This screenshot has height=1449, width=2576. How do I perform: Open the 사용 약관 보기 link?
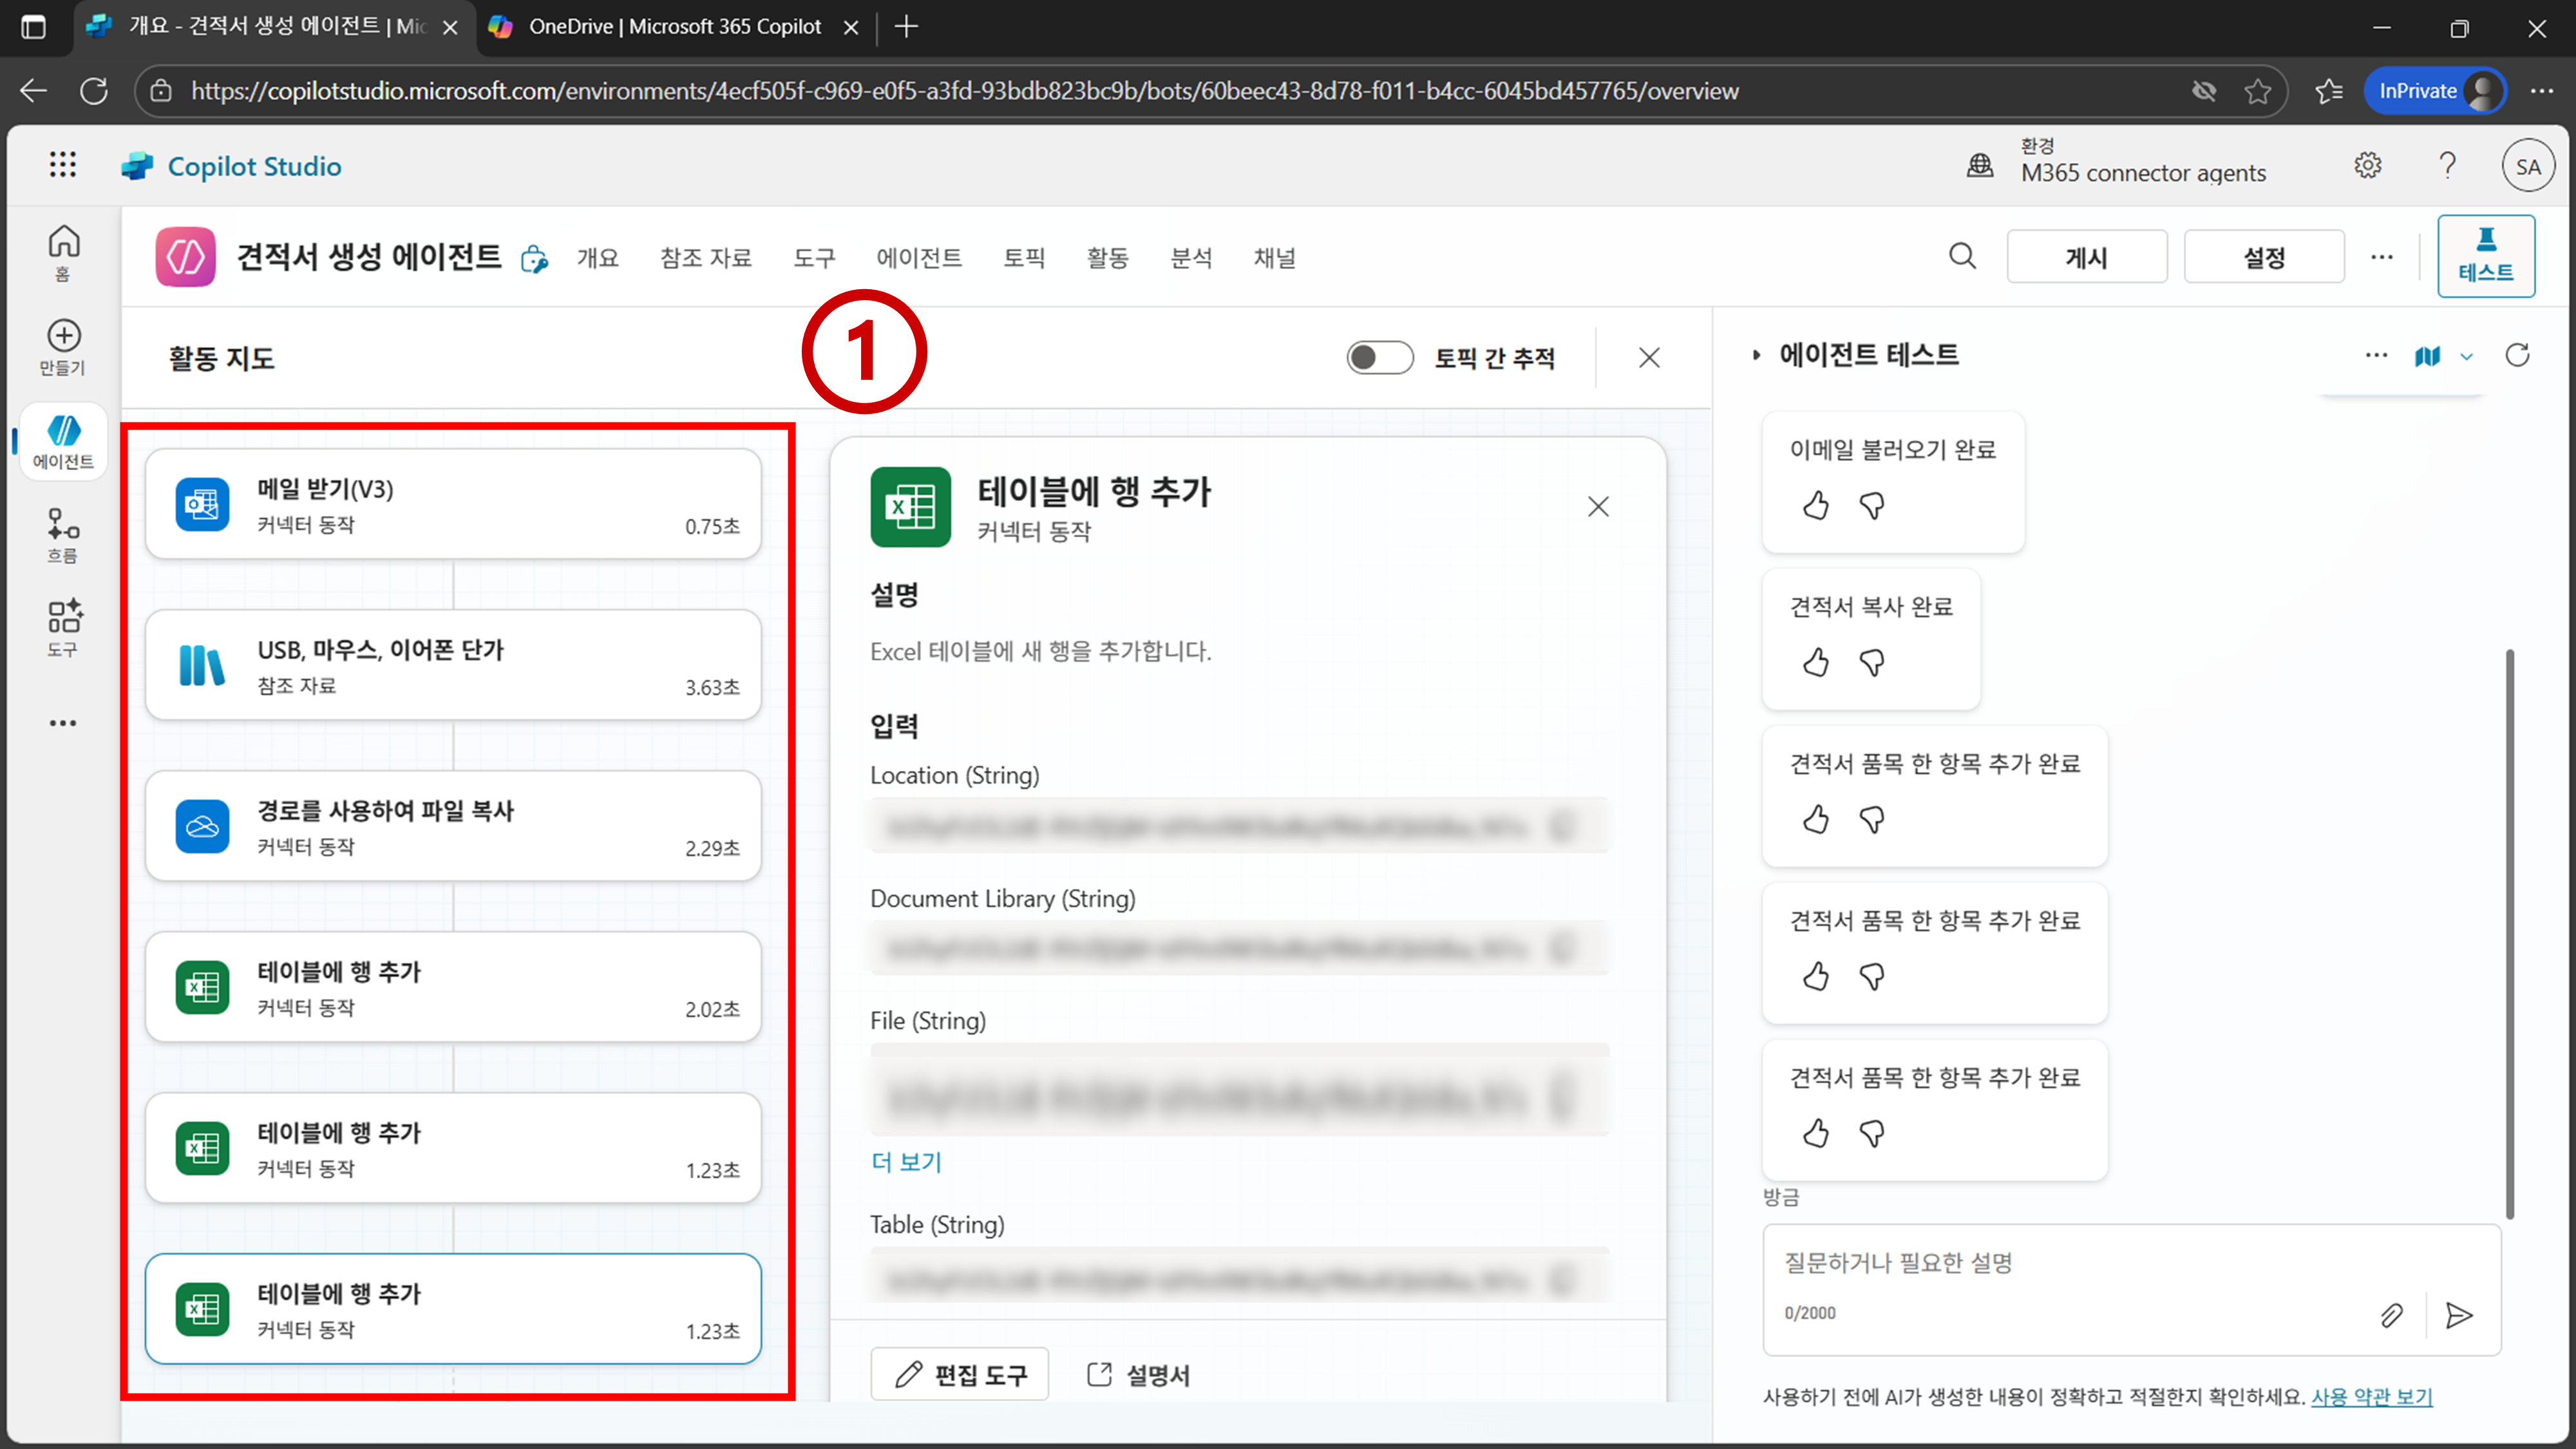[x=2371, y=1397]
